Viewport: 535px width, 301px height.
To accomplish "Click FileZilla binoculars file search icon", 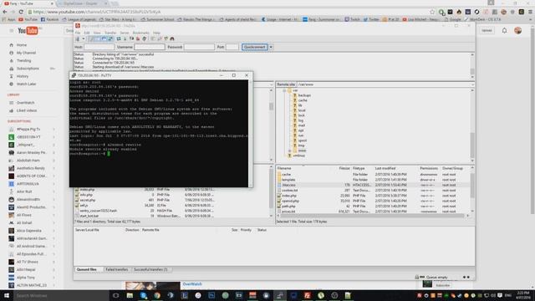I will point(172,38).
